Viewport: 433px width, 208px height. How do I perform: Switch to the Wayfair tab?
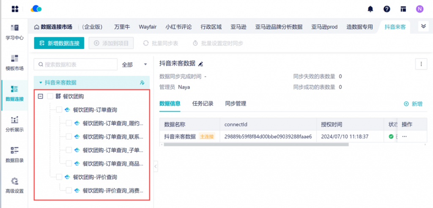(148, 27)
